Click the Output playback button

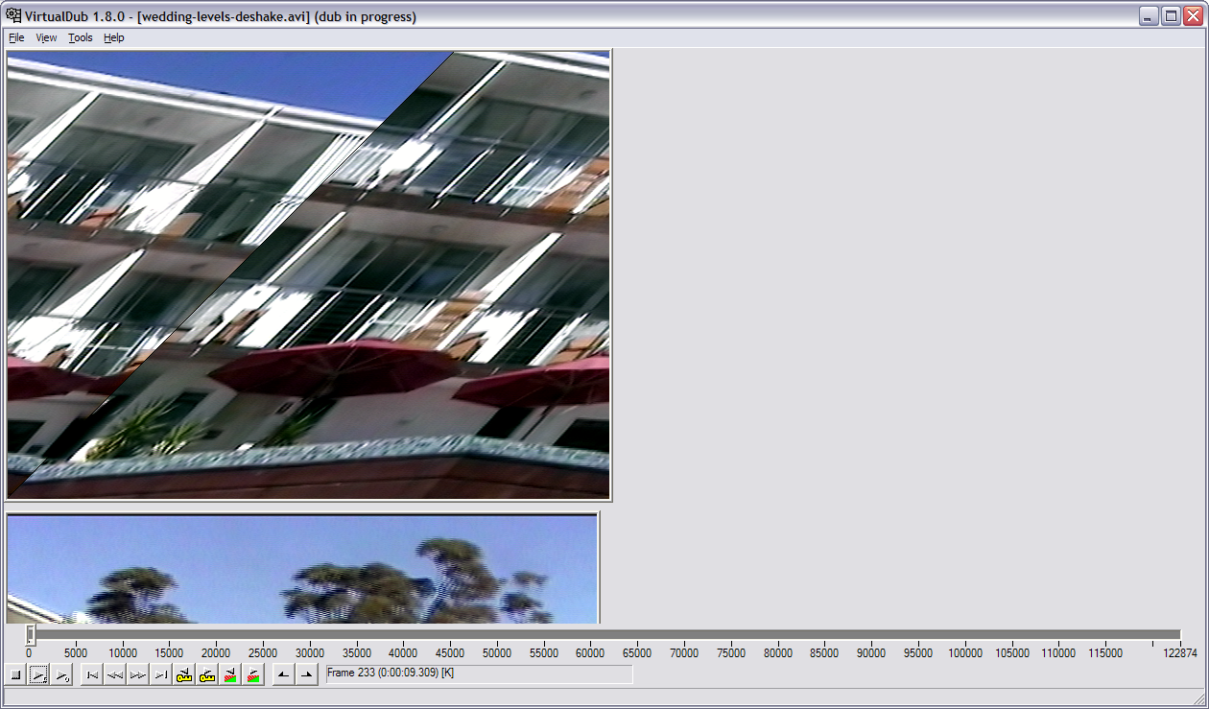tap(61, 675)
